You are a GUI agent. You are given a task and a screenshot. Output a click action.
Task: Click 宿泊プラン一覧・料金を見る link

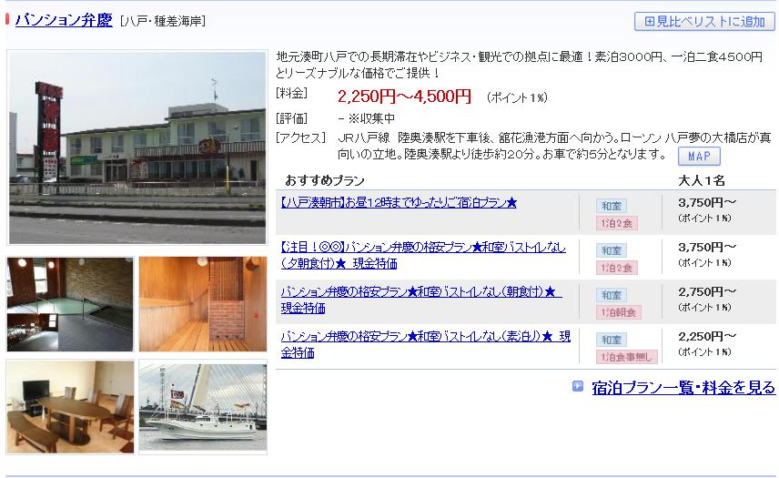tap(683, 388)
